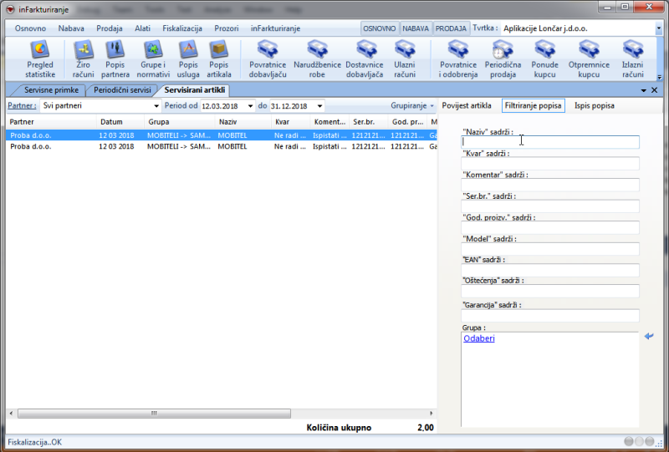Focus the "Komentar" sadrži field
Viewport: 669px width, 452px height.
pyautogui.click(x=550, y=185)
